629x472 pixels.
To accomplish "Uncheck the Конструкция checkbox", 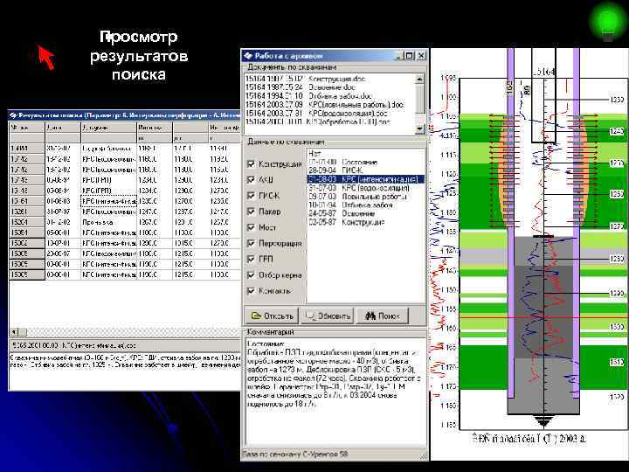I will tap(252, 163).
